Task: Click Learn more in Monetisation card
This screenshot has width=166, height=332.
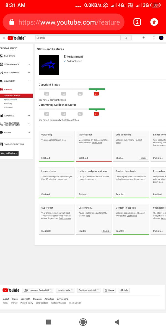Action: click(x=97, y=143)
